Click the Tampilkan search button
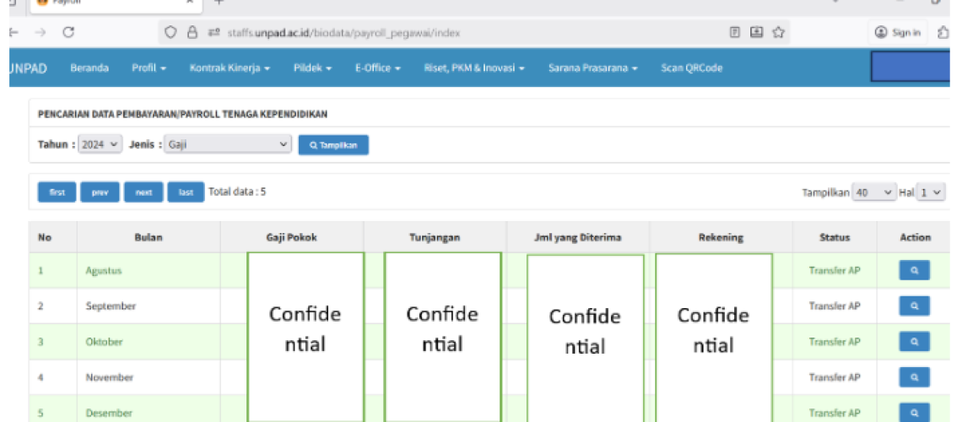This screenshot has width=962, height=422. pyautogui.click(x=333, y=145)
